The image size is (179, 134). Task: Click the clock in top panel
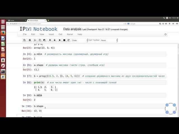click(174, 18)
